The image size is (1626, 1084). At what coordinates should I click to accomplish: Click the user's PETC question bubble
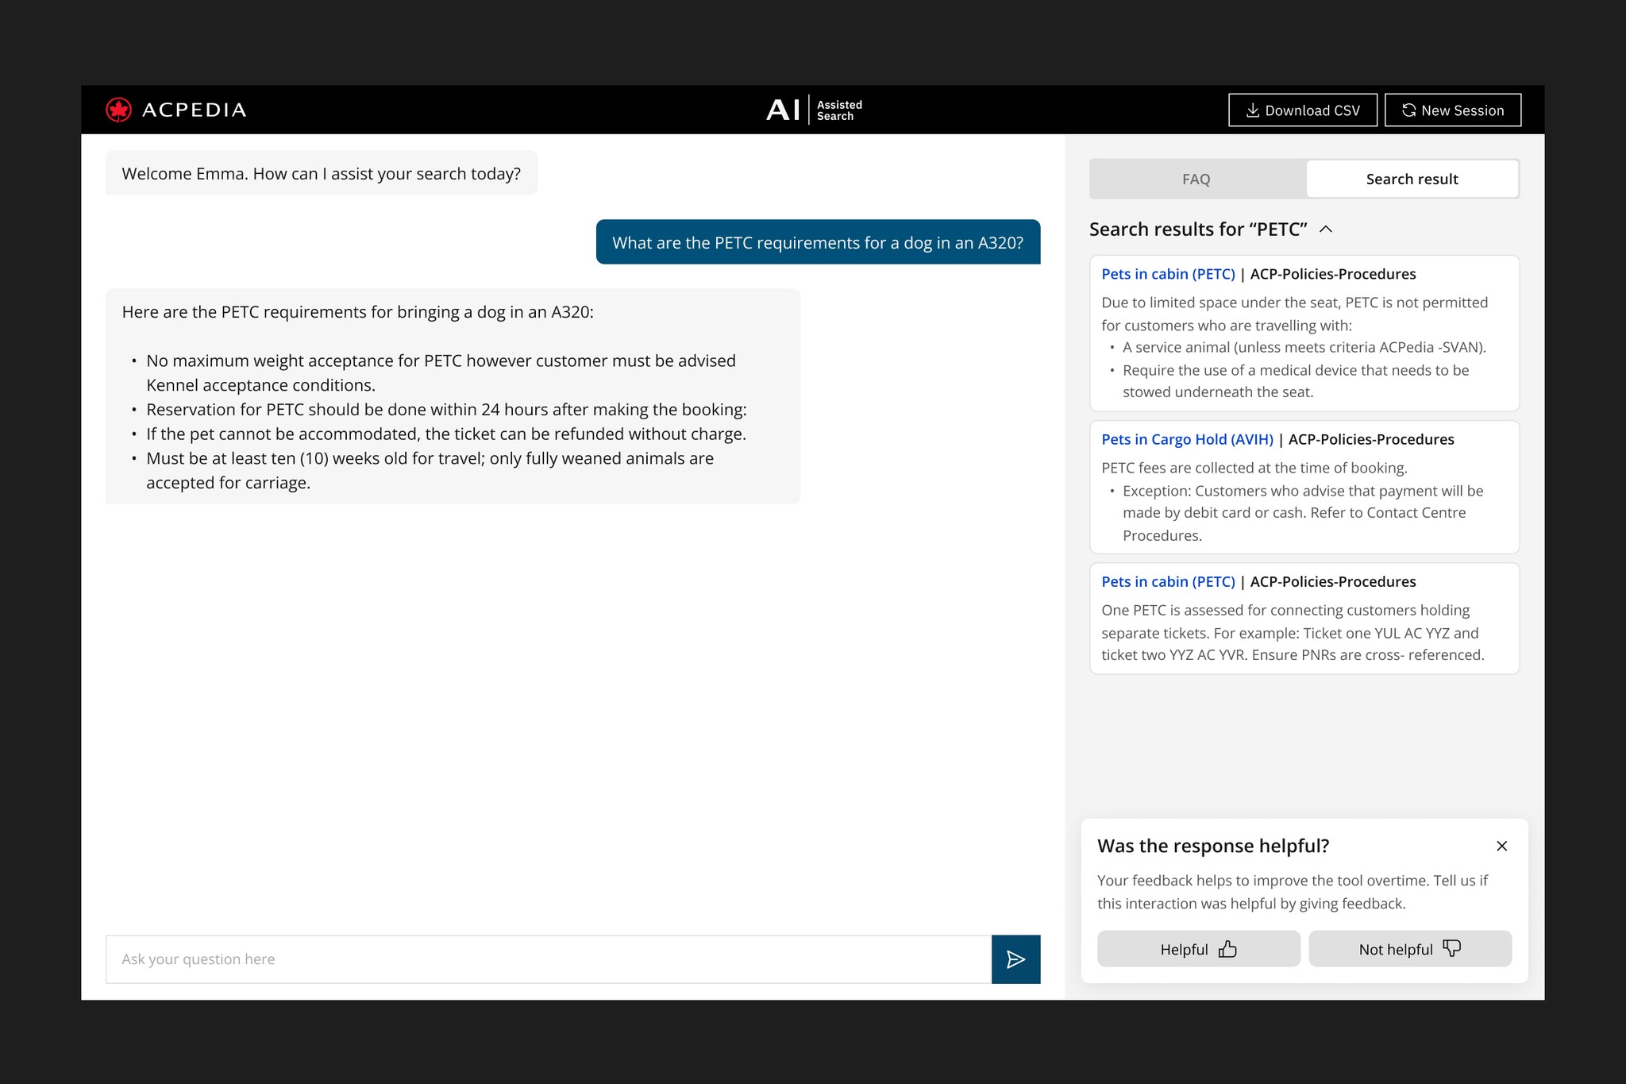(x=818, y=242)
